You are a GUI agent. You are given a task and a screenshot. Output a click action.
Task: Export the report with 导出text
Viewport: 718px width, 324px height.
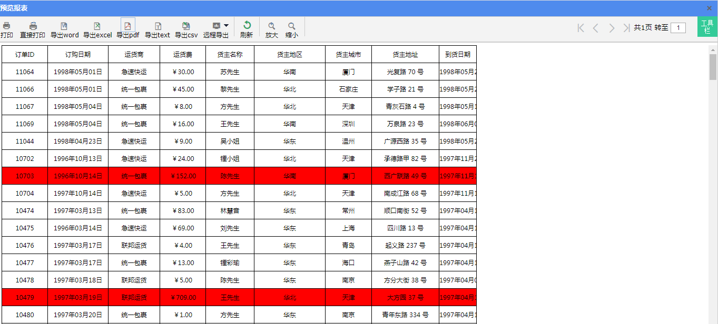point(157,26)
